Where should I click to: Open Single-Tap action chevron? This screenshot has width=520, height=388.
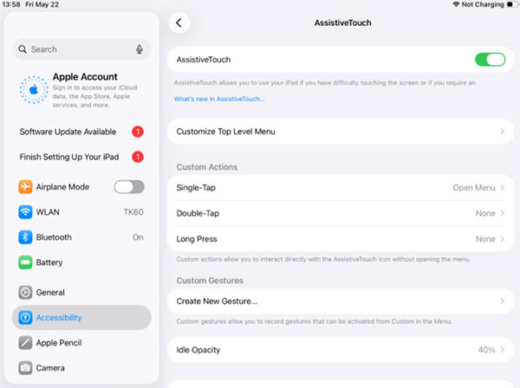pyautogui.click(x=502, y=188)
